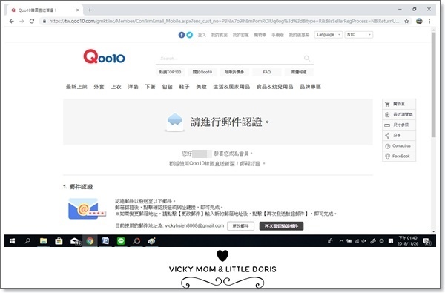The image size is (445, 293).
Task: Open the 食品&幼兒用品 category
Action: click(274, 87)
